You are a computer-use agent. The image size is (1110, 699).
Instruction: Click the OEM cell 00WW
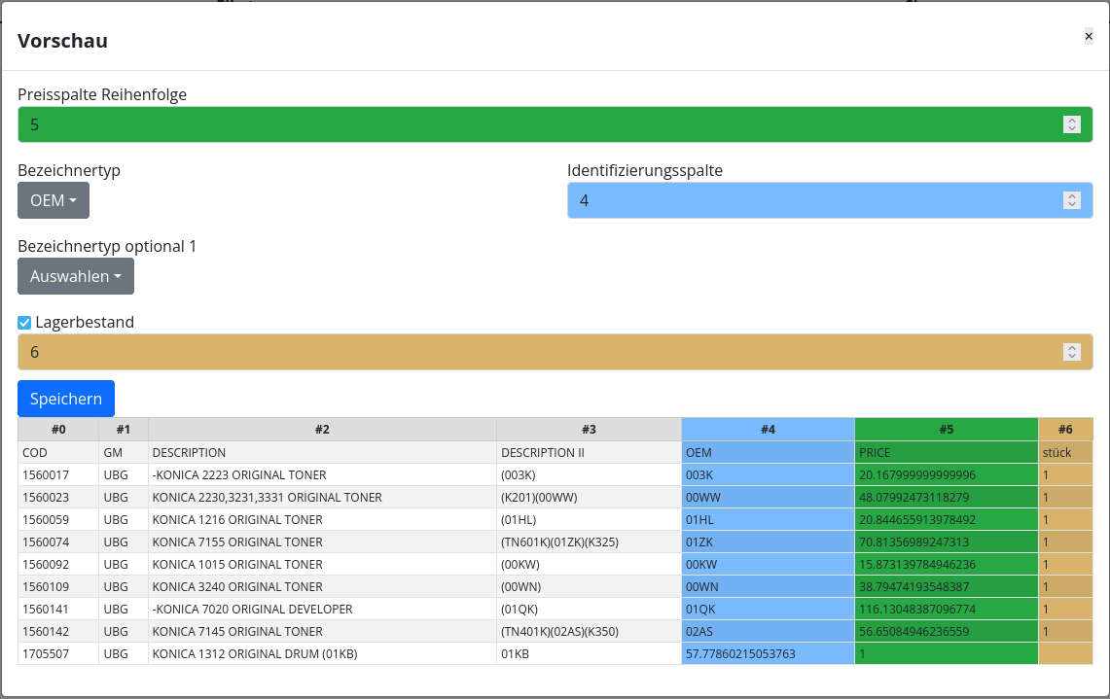pyautogui.click(x=768, y=498)
